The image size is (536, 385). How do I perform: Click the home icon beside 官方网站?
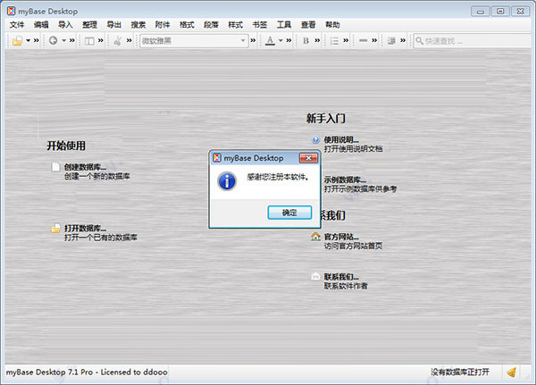point(315,236)
